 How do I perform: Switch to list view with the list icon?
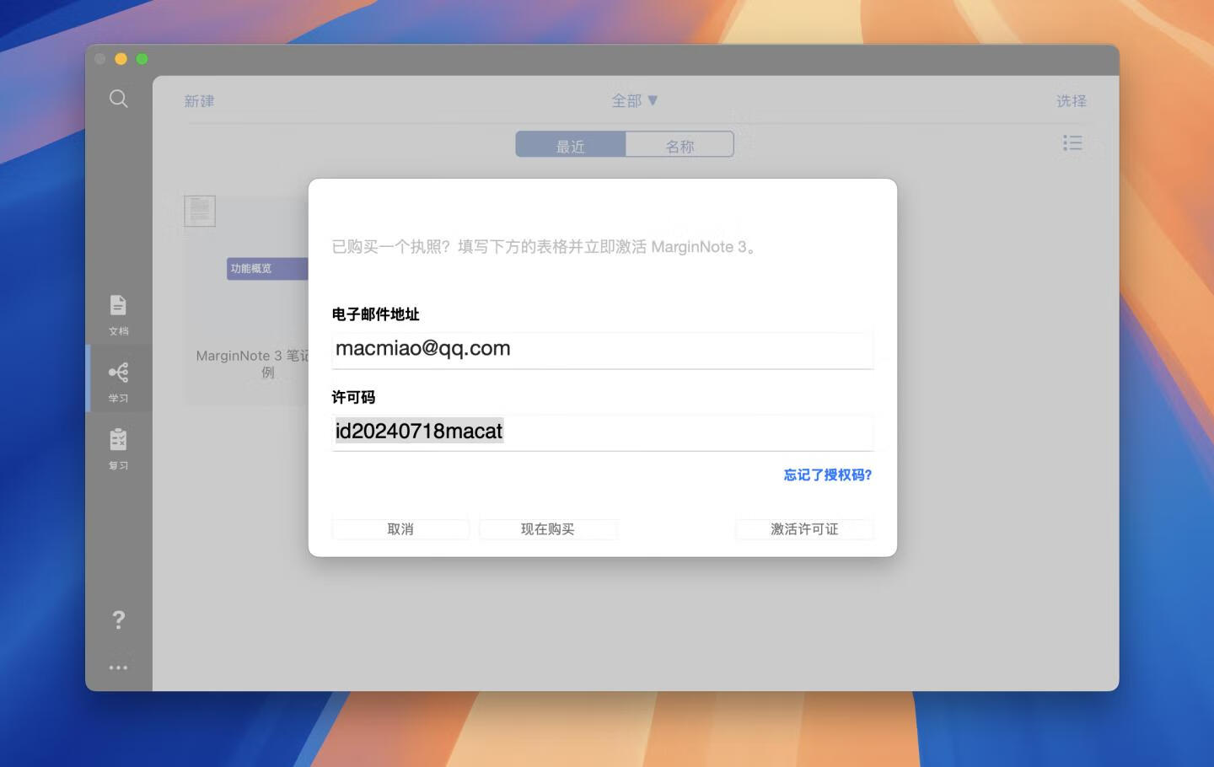[1072, 143]
